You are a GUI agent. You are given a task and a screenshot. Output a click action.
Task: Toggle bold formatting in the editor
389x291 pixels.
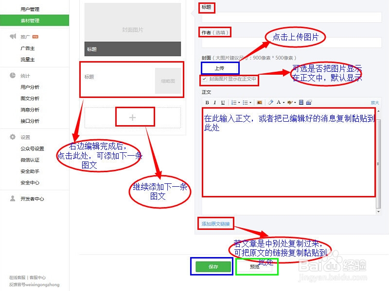coord(208,102)
